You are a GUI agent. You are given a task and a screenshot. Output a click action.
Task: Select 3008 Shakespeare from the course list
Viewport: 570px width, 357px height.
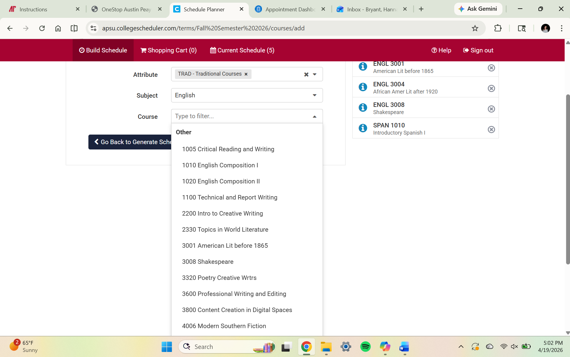[208, 261]
